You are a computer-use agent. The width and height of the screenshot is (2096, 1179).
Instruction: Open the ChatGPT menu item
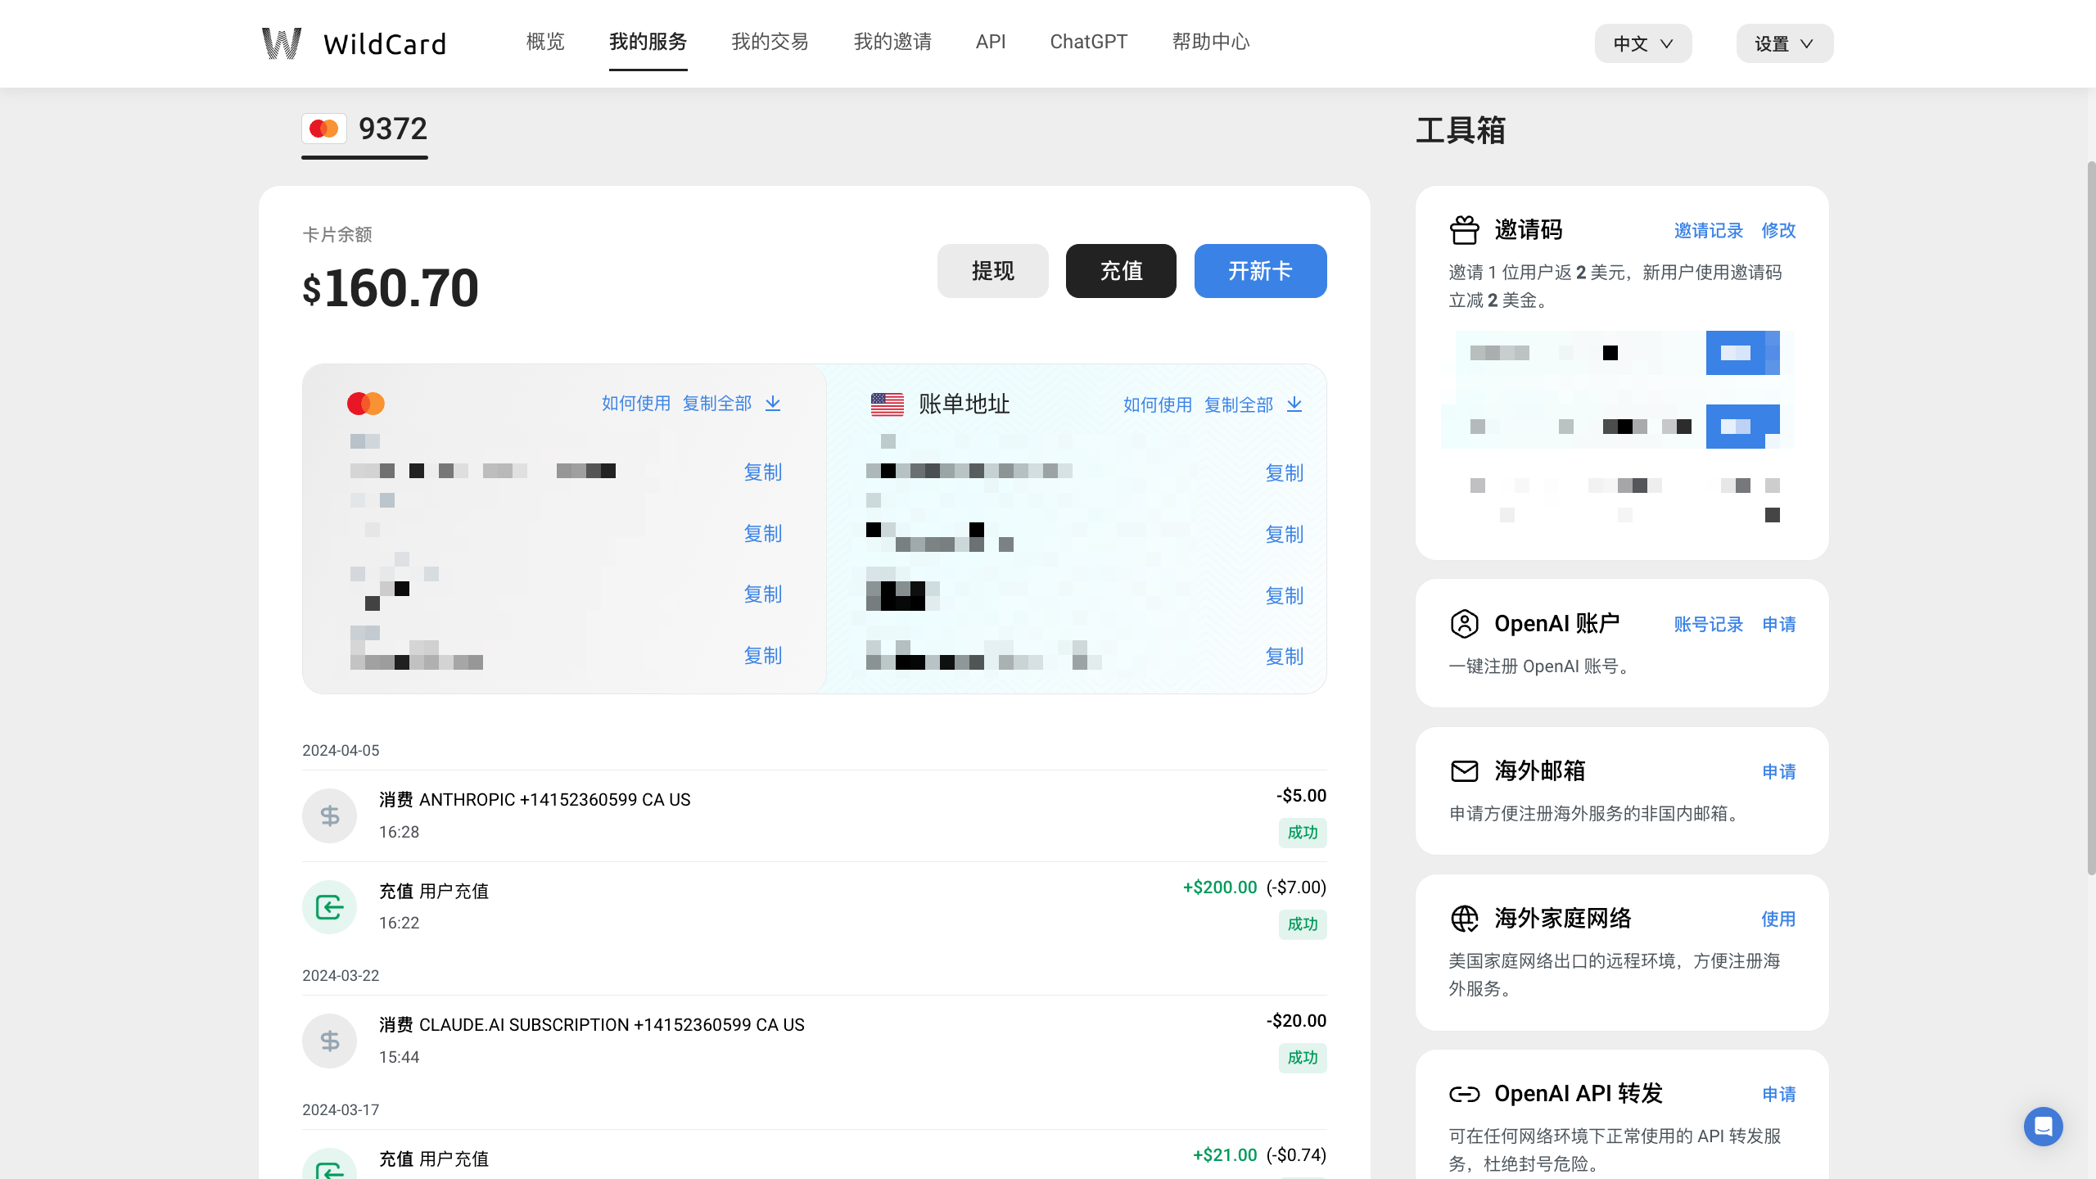coord(1088,42)
